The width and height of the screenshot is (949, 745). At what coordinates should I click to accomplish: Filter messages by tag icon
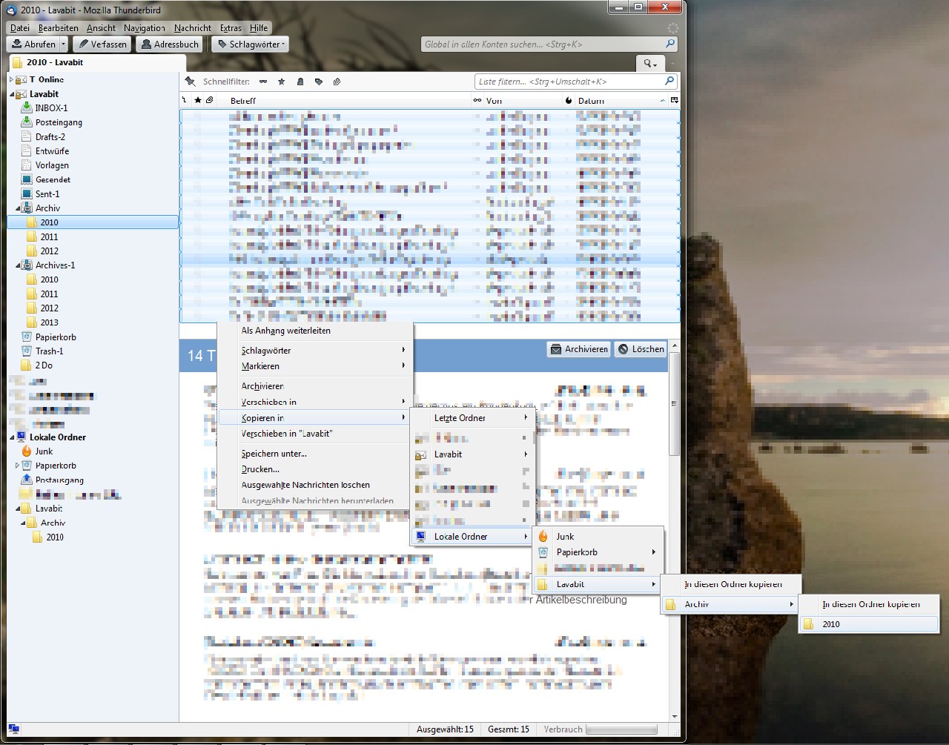click(319, 82)
